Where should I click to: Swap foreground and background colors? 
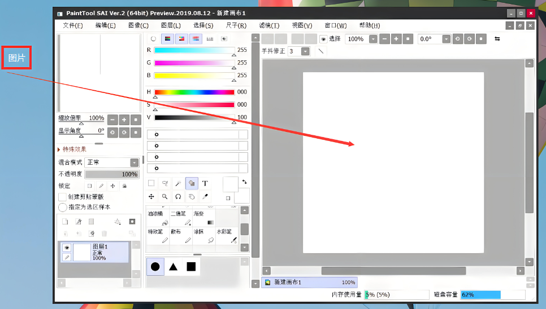[244, 182]
